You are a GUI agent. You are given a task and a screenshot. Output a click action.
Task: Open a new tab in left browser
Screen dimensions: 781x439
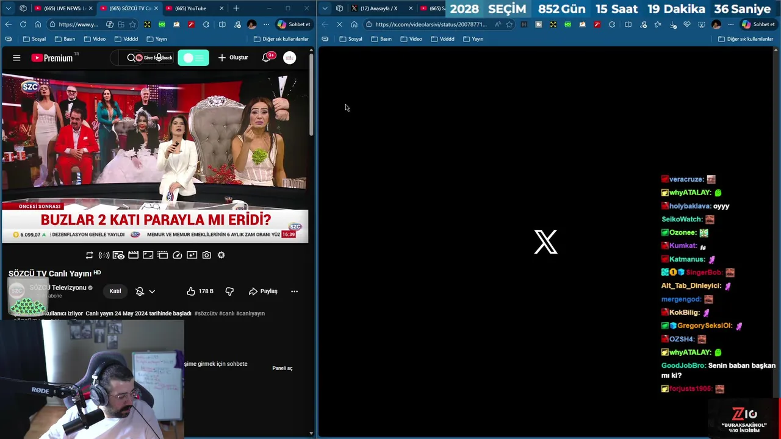tap(236, 9)
